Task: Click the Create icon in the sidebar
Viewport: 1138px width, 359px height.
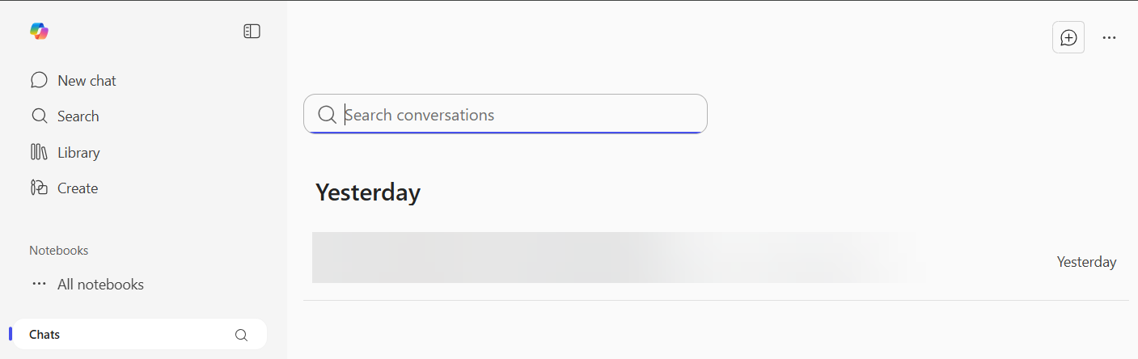Action: point(39,188)
